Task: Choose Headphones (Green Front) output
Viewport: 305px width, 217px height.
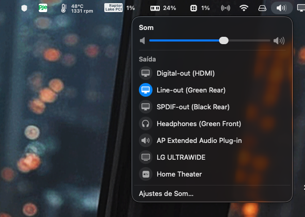Action: click(212, 123)
